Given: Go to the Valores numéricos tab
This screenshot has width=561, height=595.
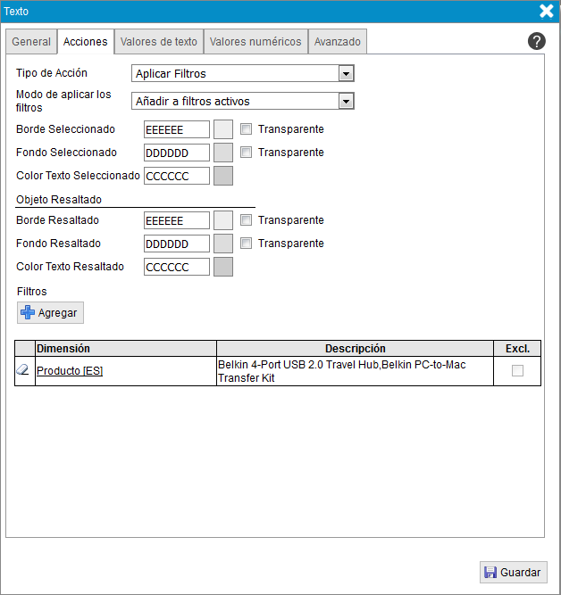Looking at the screenshot, I should [255, 42].
